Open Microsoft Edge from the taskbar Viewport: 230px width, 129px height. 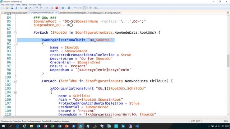pos(18,126)
